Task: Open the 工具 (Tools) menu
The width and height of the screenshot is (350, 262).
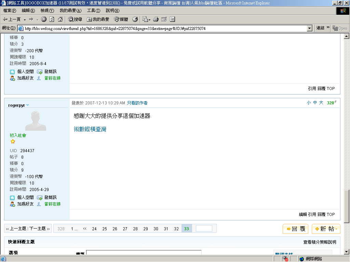Action: pyautogui.click(x=93, y=11)
